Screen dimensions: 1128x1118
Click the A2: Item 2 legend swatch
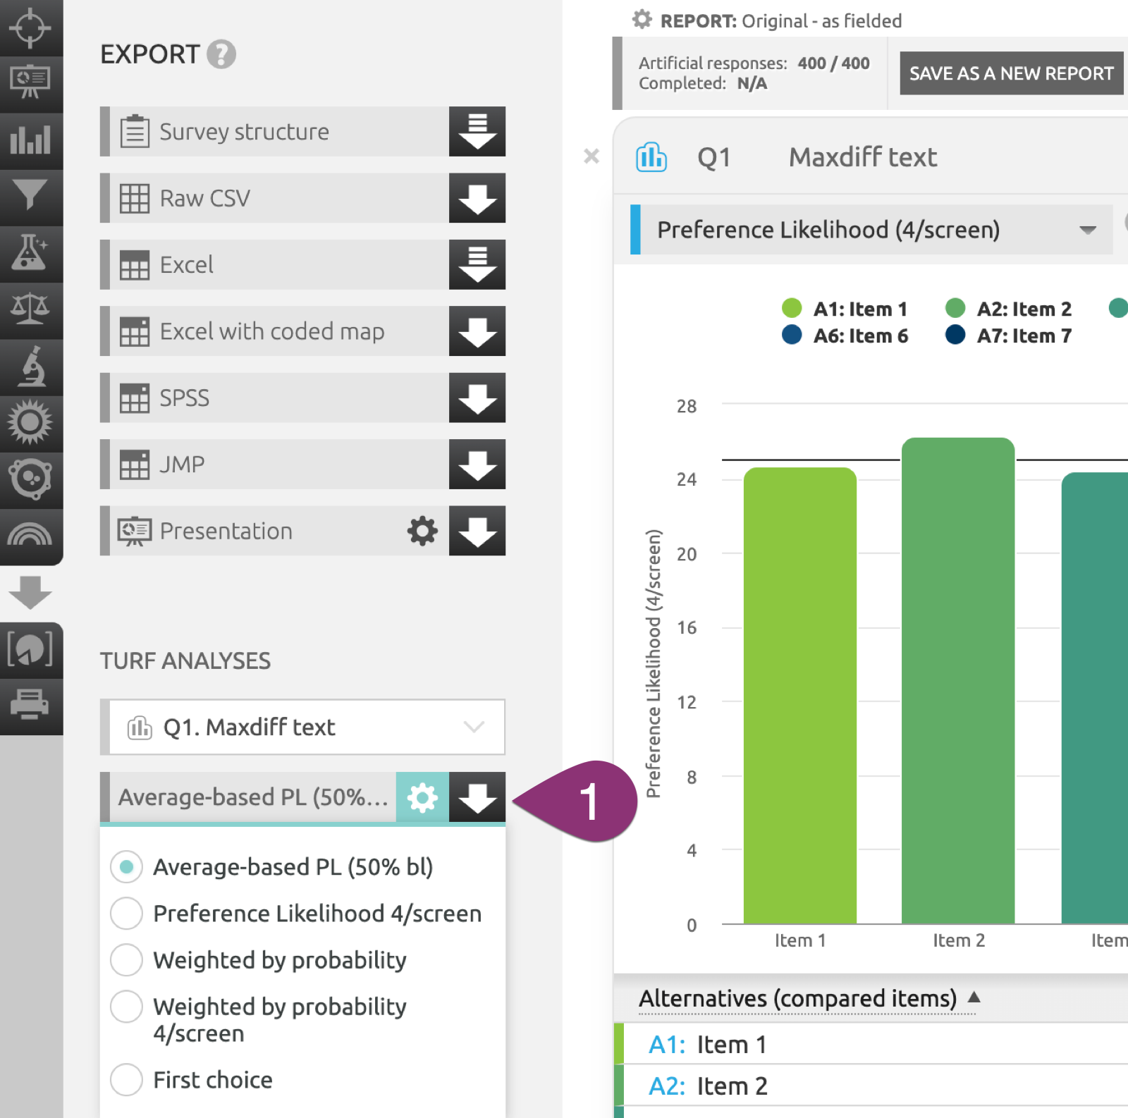point(956,308)
